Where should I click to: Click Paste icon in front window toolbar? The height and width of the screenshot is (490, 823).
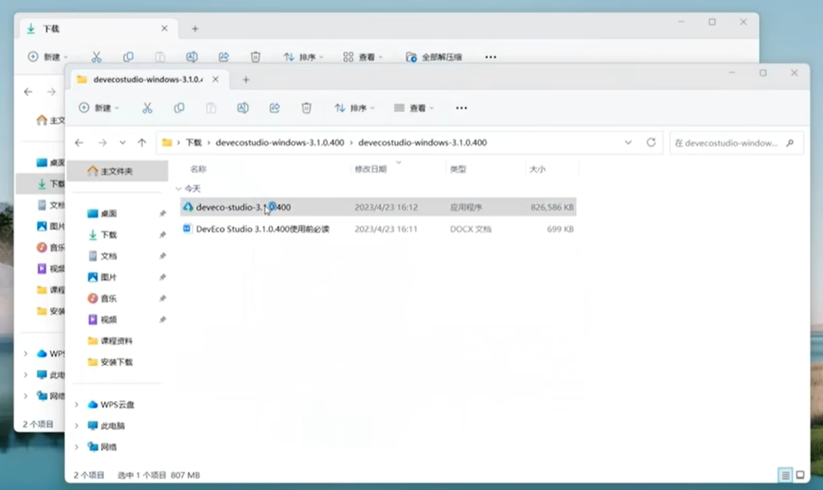point(211,107)
